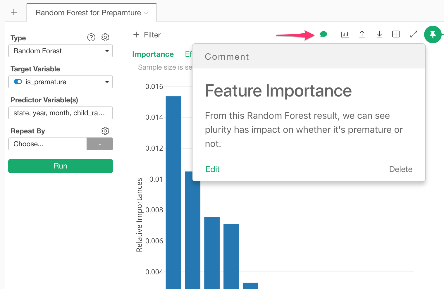Screen dimensions: 444x289
Task: Toggle the sort order minus button beside Choose
Action: 99,144
